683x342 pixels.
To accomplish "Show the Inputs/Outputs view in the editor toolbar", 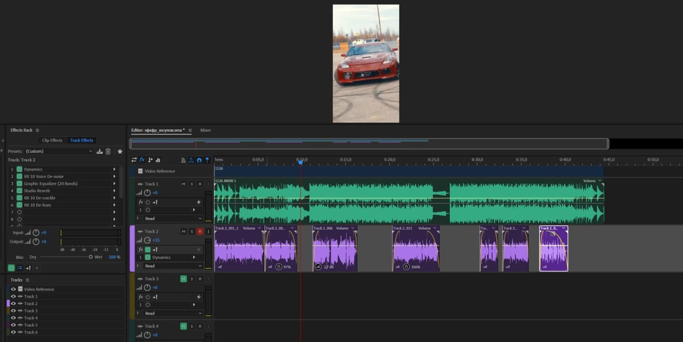I will [134, 160].
